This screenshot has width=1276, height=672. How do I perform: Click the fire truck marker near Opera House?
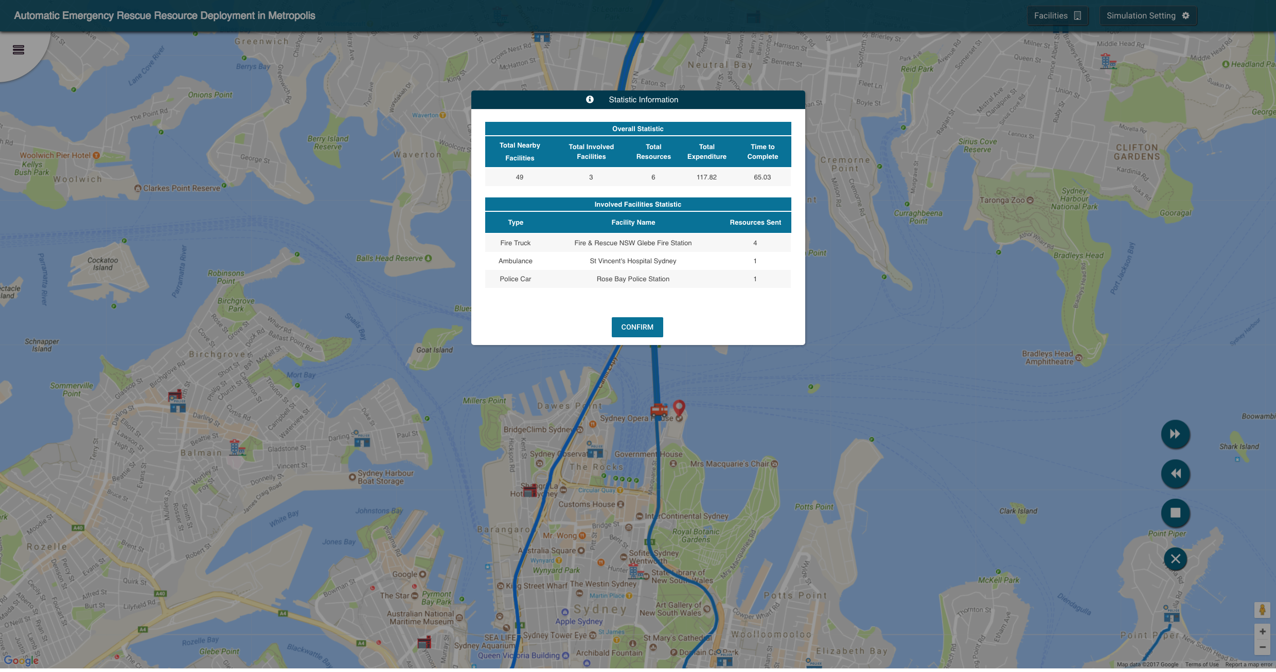(659, 410)
